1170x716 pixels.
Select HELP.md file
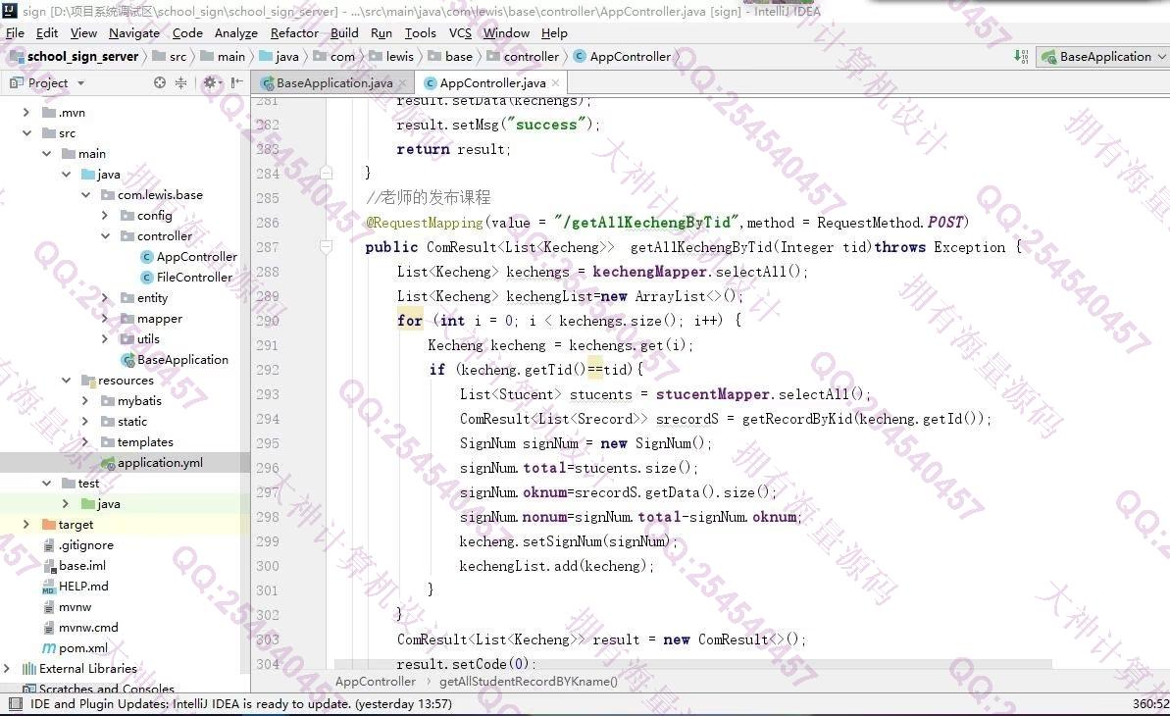coord(76,587)
